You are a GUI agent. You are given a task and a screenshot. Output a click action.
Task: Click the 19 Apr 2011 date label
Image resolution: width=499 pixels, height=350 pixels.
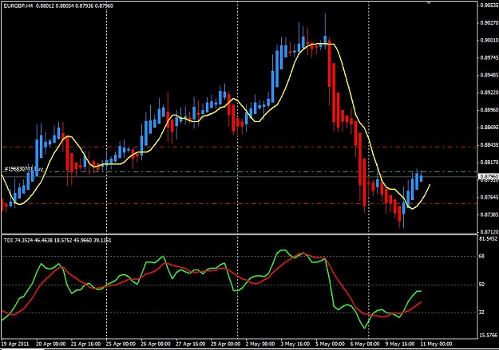coord(15,344)
